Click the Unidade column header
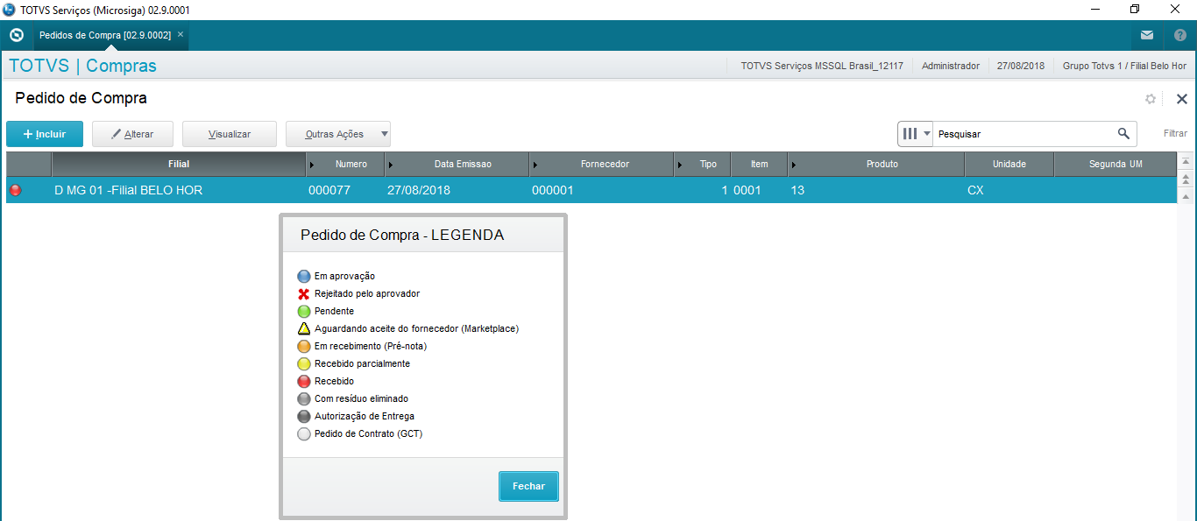The height and width of the screenshot is (521, 1197). click(1009, 164)
